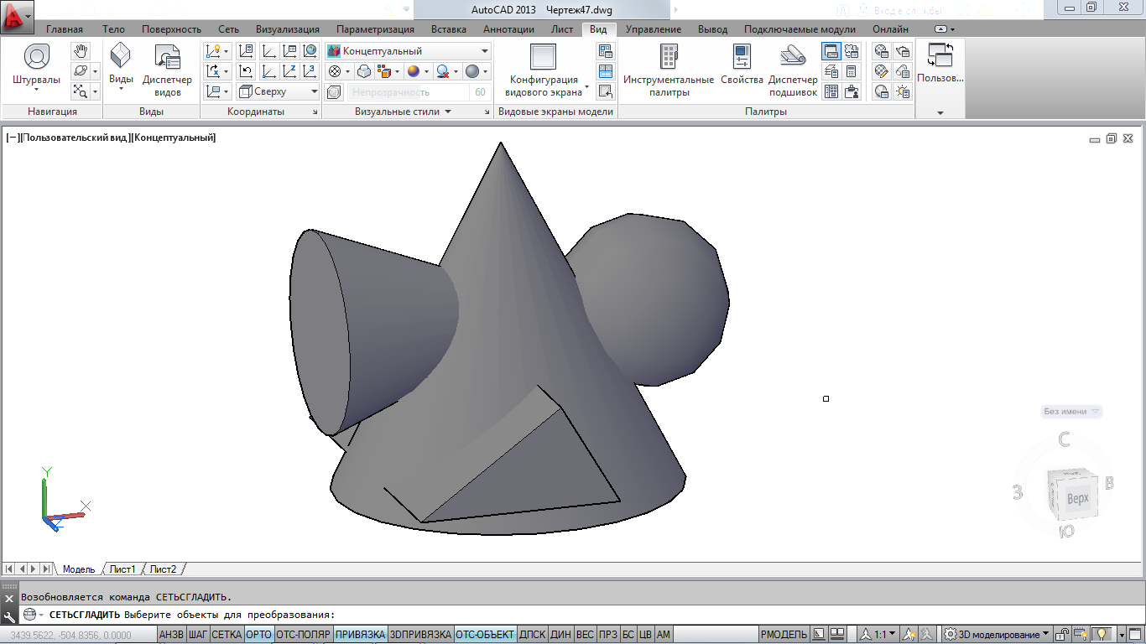Click the Верх face of ViewCube
1146x644 pixels.
click(x=1077, y=498)
